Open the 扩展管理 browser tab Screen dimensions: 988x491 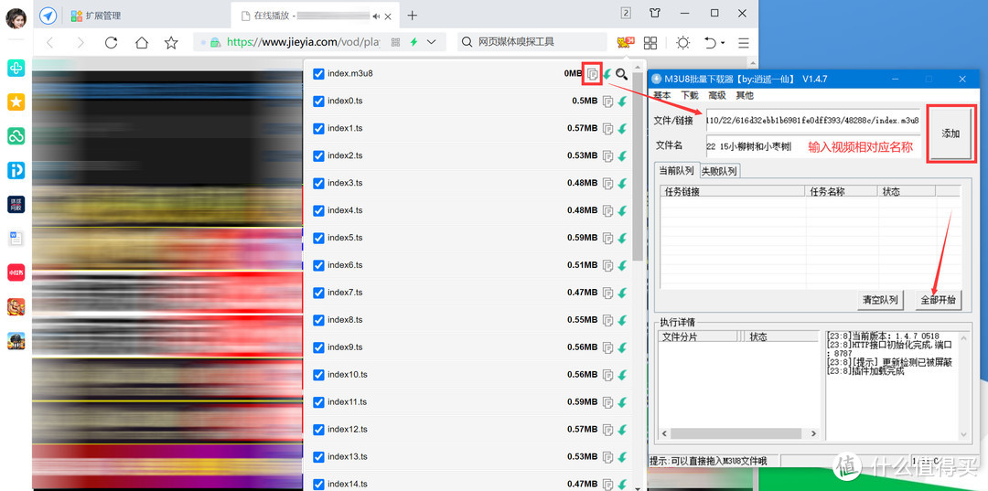click(95, 16)
